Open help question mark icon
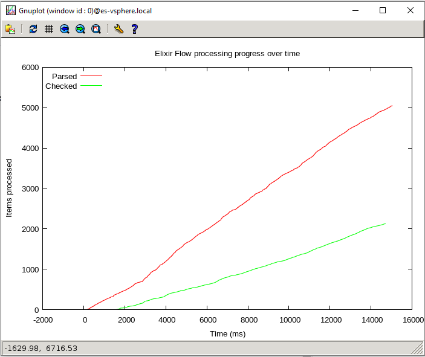This screenshot has width=425, height=357. point(134,29)
